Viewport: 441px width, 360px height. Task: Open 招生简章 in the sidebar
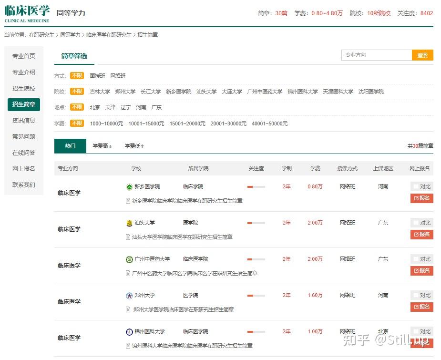(x=24, y=104)
